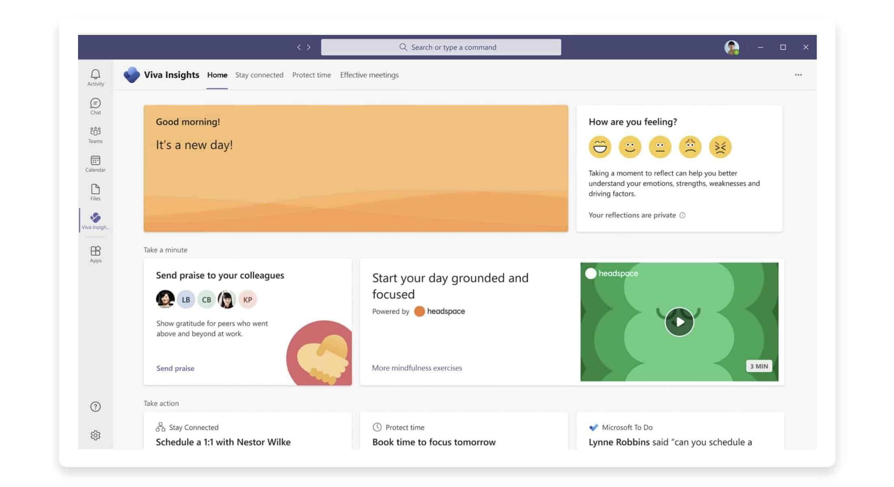This screenshot has height=487, width=894.
Task: Open the Teams icon in sidebar
Action: pyautogui.click(x=95, y=135)
